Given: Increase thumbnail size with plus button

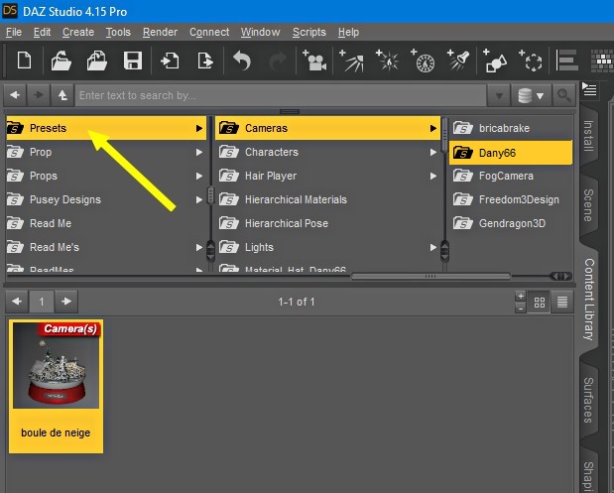Looking at the screenshot, I should (521, 296).
